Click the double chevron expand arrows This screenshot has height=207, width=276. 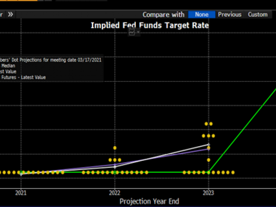point(10,14)
